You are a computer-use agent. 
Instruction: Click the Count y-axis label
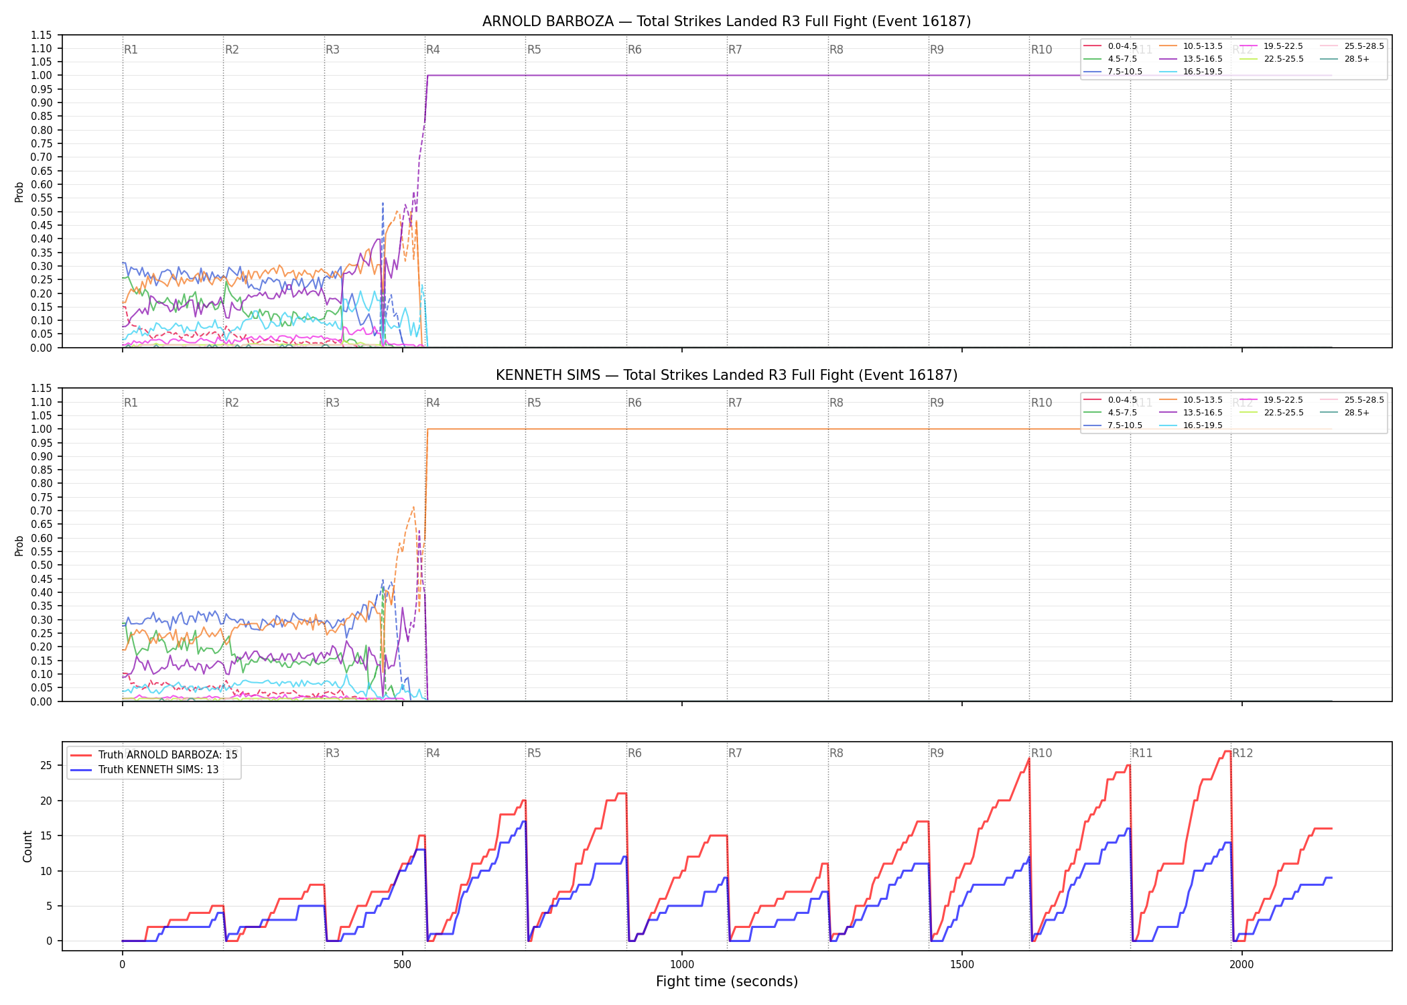pos(27,846)
